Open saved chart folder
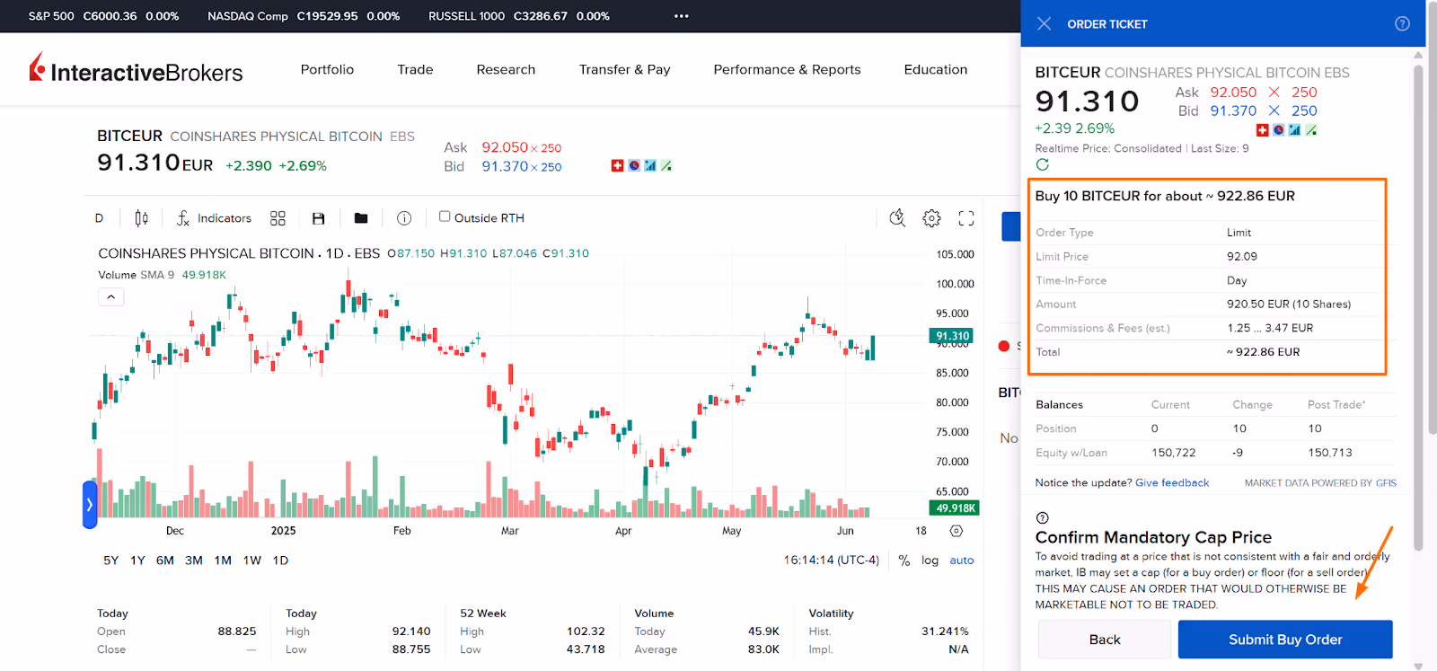Screen dimensions: 1437x671 click(361, 218)
